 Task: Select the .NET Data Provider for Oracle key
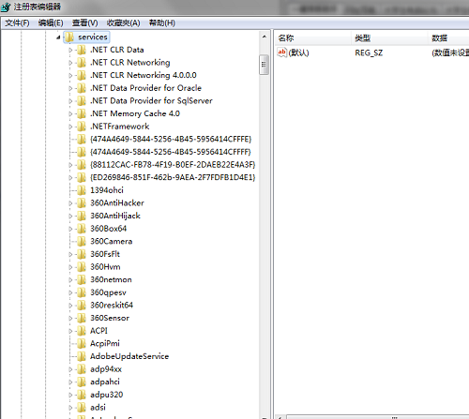[x=145, y=88]
